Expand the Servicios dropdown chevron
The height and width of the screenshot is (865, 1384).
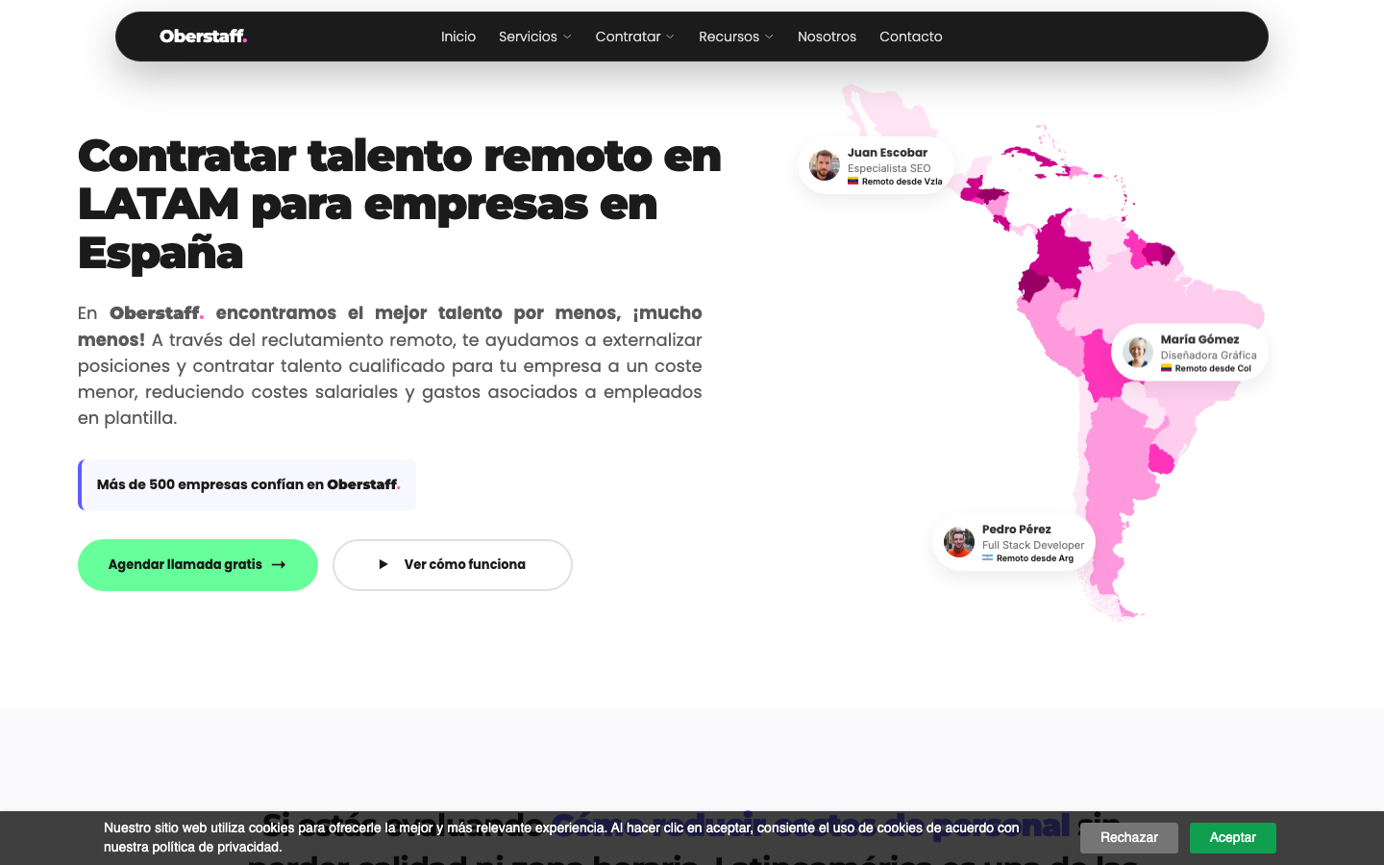567,37
